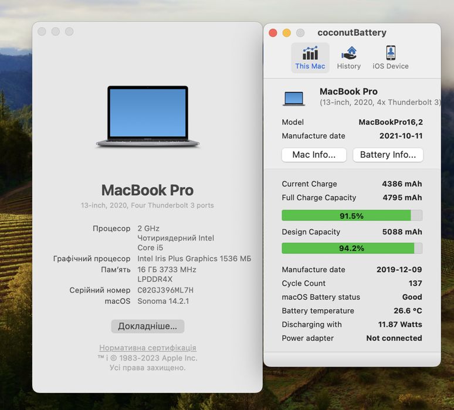454x410 pixels.
Task: Click the serial number C02GJ396ML7H
Action: (x=165, y=290)
